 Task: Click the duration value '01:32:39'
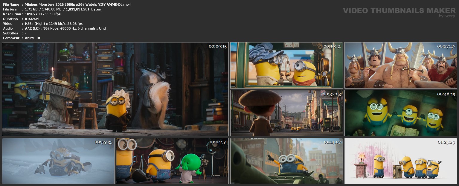(x=32, y=19)
